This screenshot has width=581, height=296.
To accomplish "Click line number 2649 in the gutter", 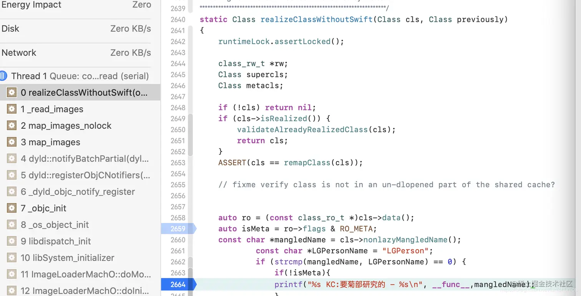I will tap(178, 119).
